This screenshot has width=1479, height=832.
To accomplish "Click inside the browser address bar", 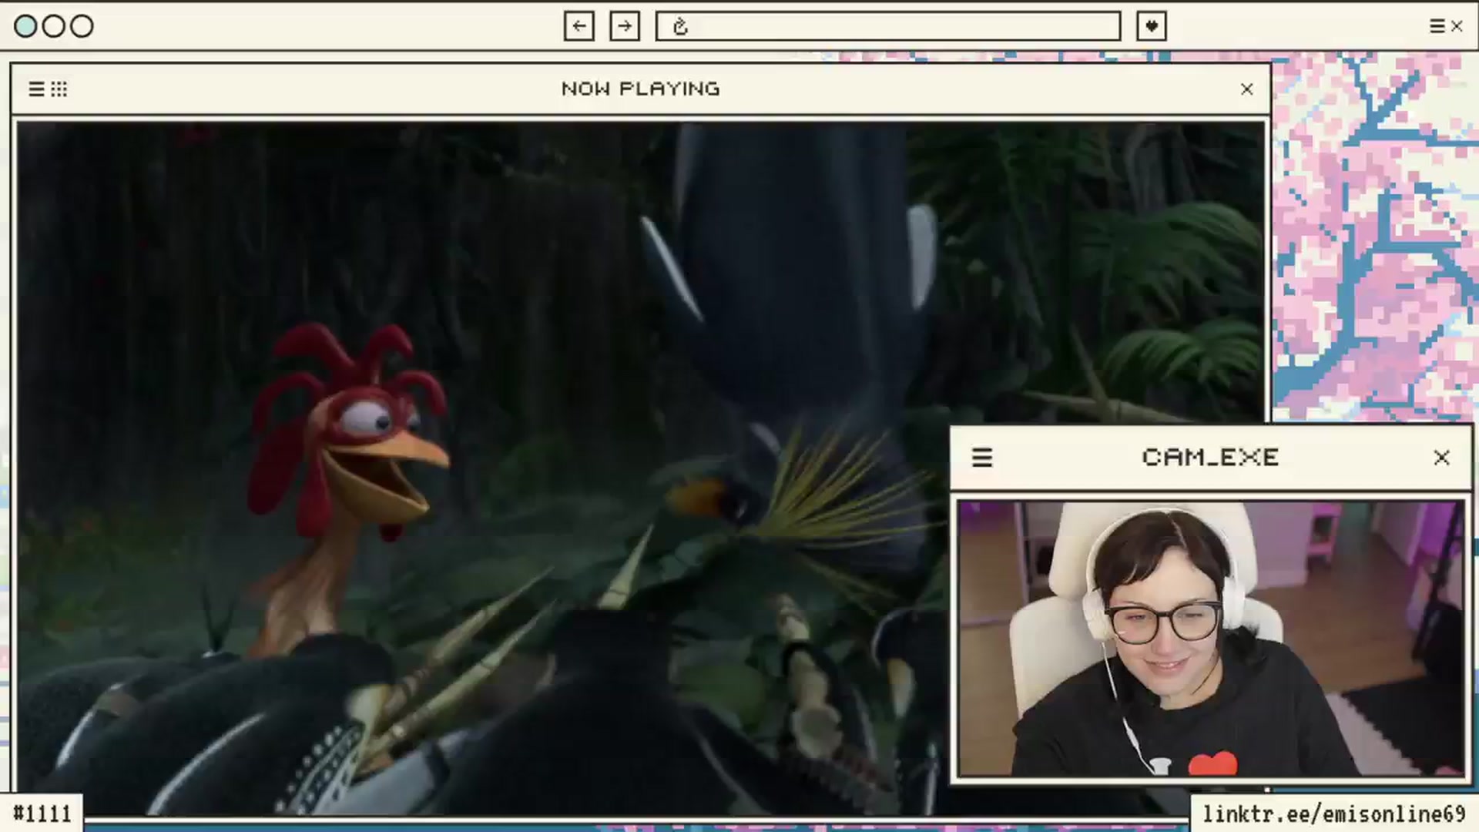I will click(887, 26).
